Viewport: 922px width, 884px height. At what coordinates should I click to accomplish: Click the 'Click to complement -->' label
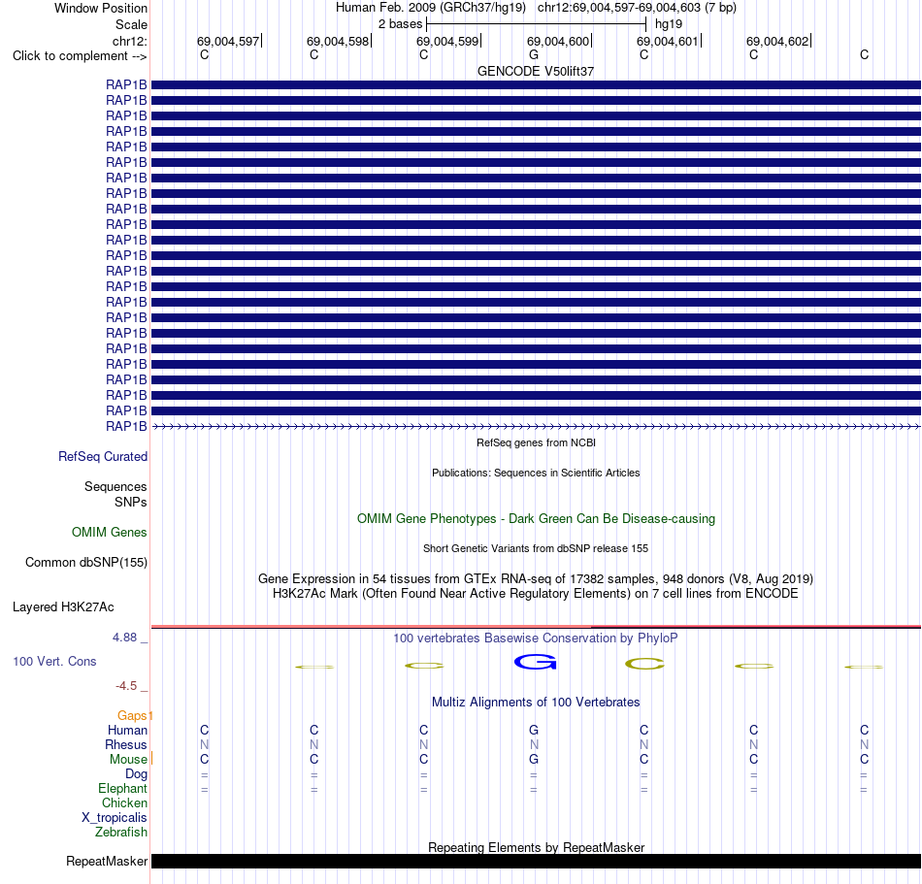pyautogui.click(x=80, y=56)
